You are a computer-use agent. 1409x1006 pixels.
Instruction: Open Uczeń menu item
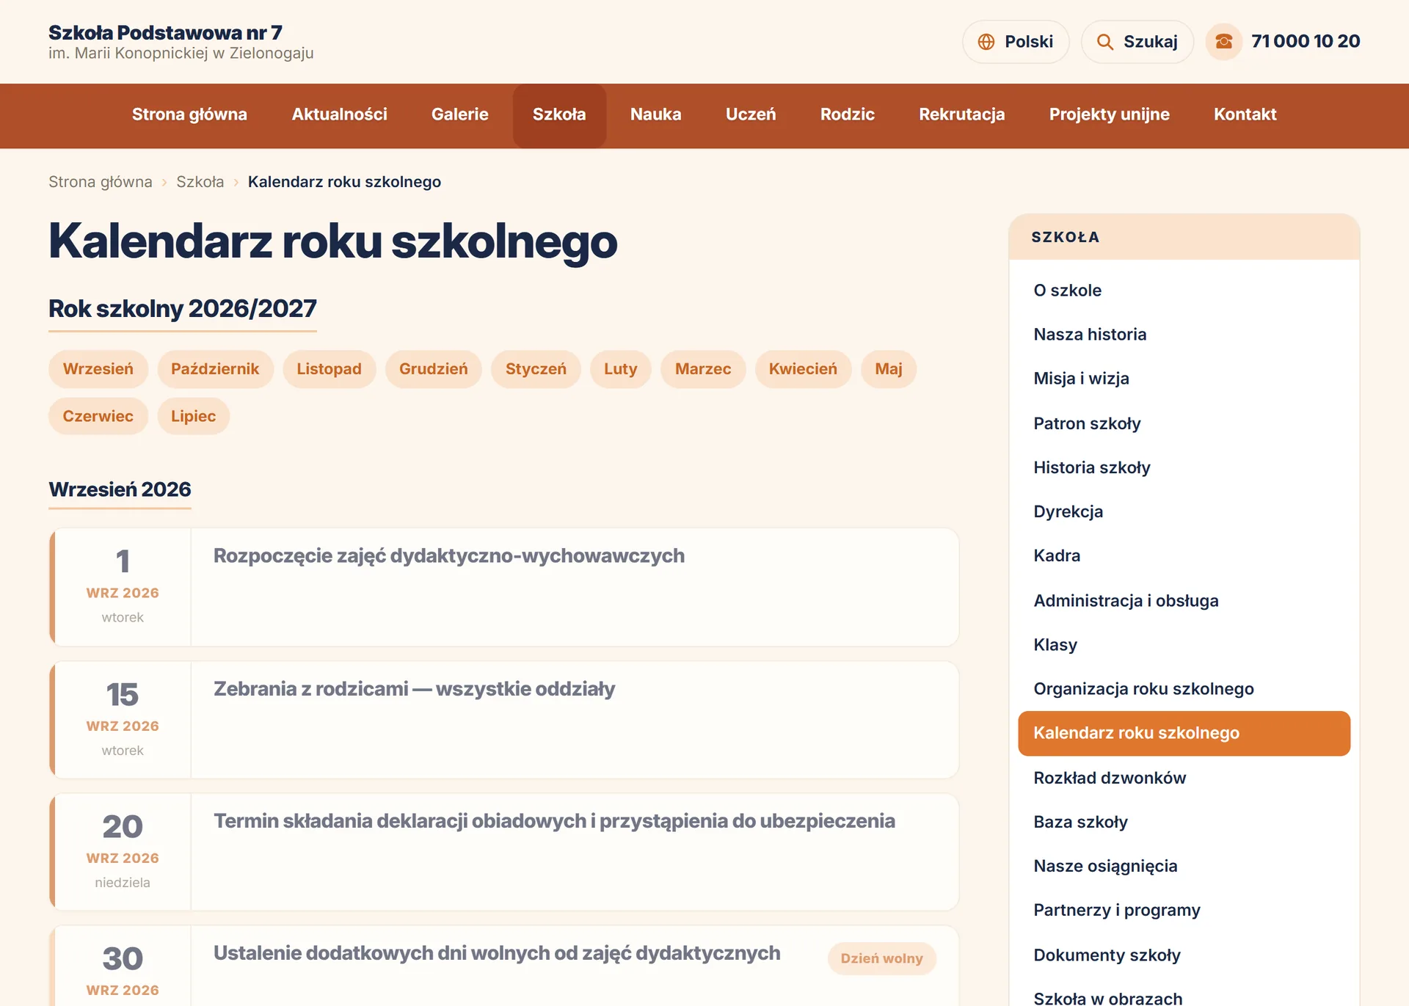tap(750, 114)
